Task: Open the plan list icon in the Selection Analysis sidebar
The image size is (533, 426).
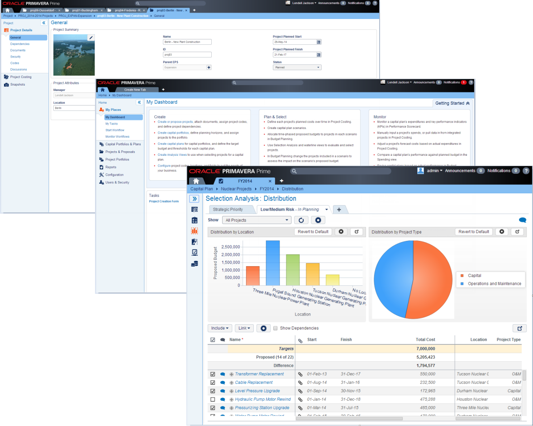Action: (x=195, y=210)
